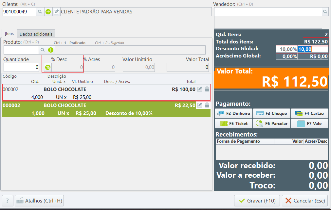Click the Valor column header in Recebimentos
Viewport: 331px width, 210px height.
(289, 141)
